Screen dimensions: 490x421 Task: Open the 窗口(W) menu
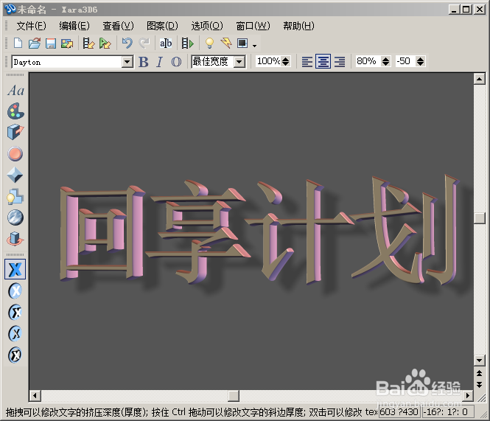(x=253, y=26)
